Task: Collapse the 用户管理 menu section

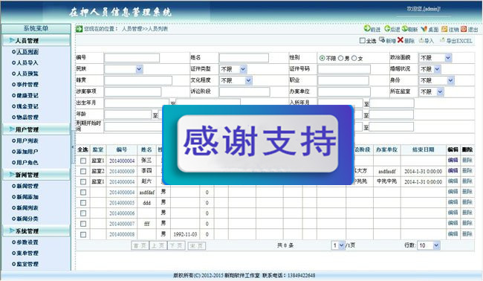Action: (x=36, y=129)
